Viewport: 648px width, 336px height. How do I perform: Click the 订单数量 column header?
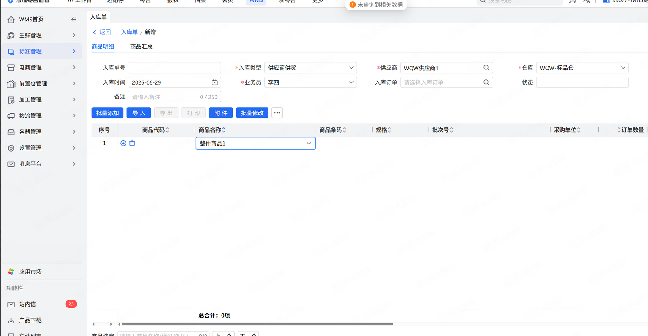632,130
